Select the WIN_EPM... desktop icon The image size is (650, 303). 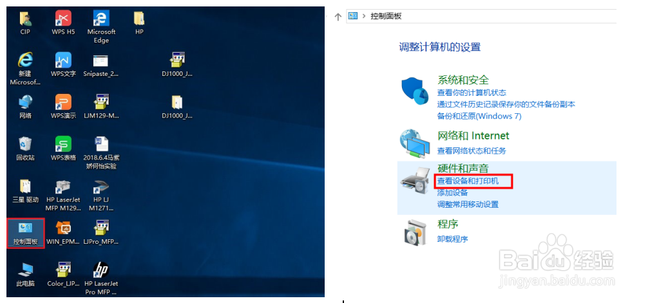(63, 233)
